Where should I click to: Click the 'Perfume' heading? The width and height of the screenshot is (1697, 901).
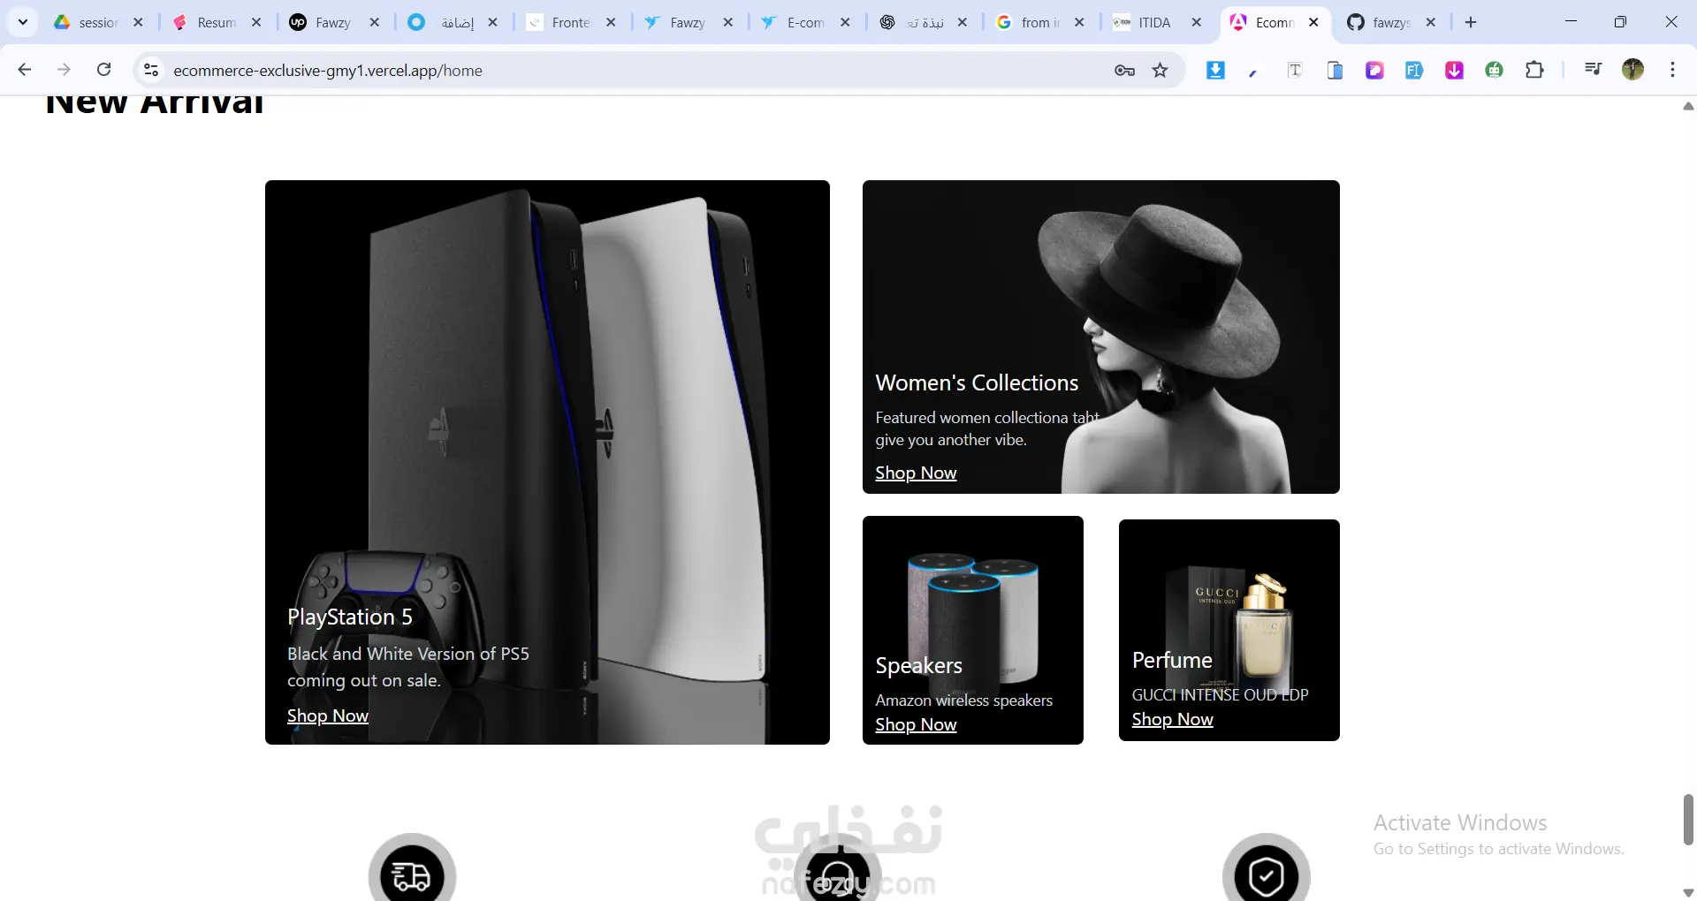pyautogui.click(x=1172, y=660)
